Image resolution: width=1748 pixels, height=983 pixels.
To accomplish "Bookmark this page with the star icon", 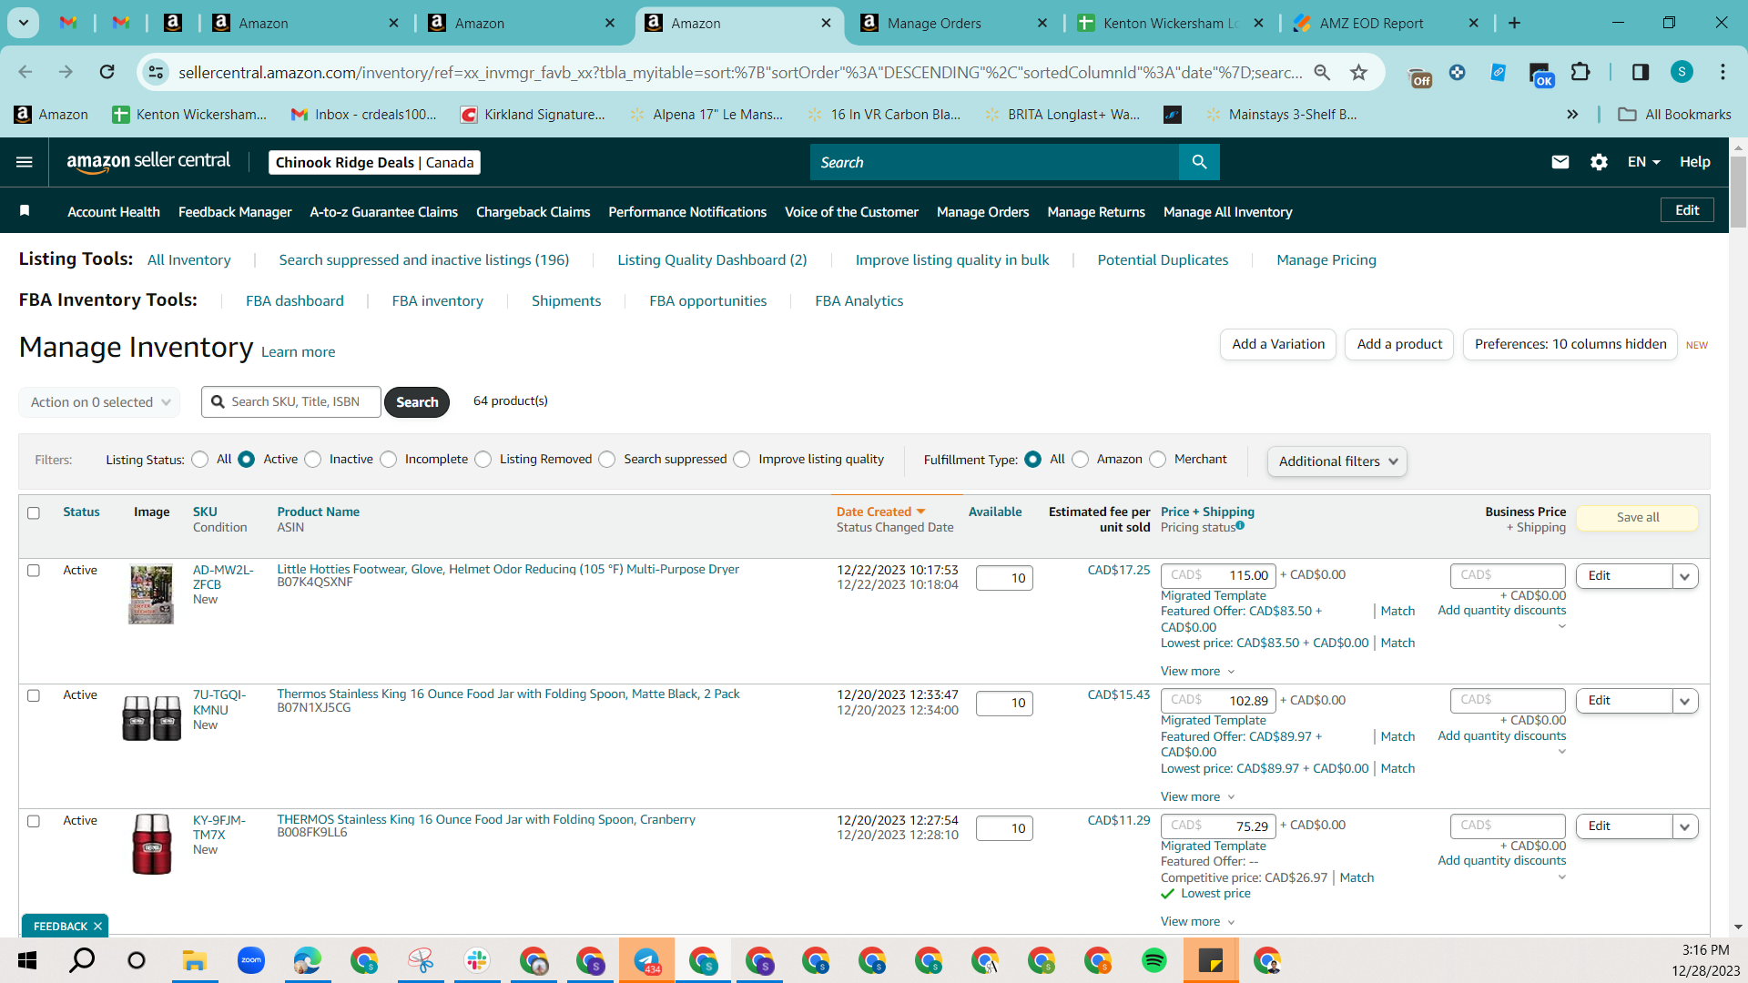I will [1358, 72].
